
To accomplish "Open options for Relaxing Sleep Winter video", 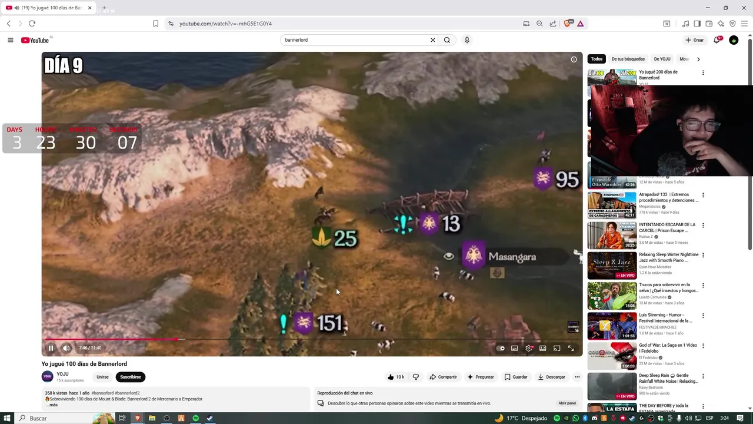I will point(703,255).
